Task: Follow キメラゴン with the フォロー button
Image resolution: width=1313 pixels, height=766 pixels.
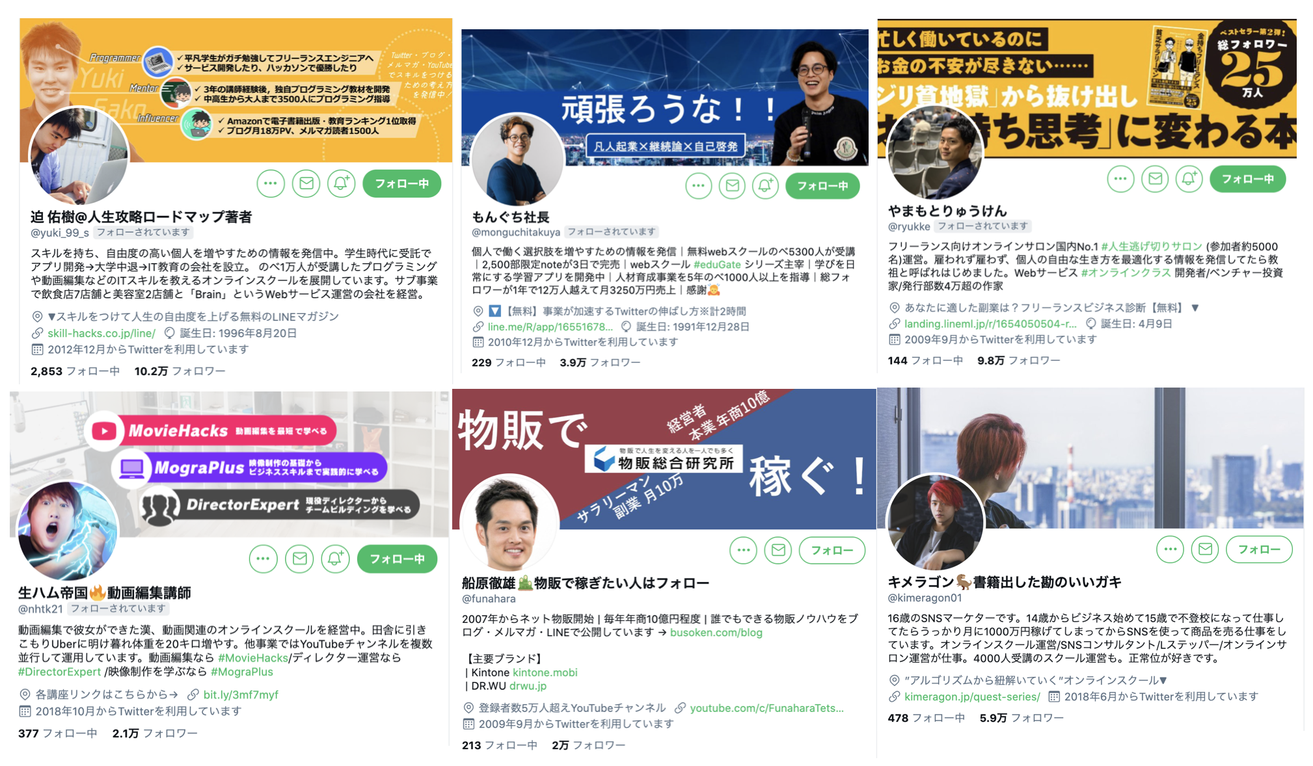Action: tap(1259, 549)
